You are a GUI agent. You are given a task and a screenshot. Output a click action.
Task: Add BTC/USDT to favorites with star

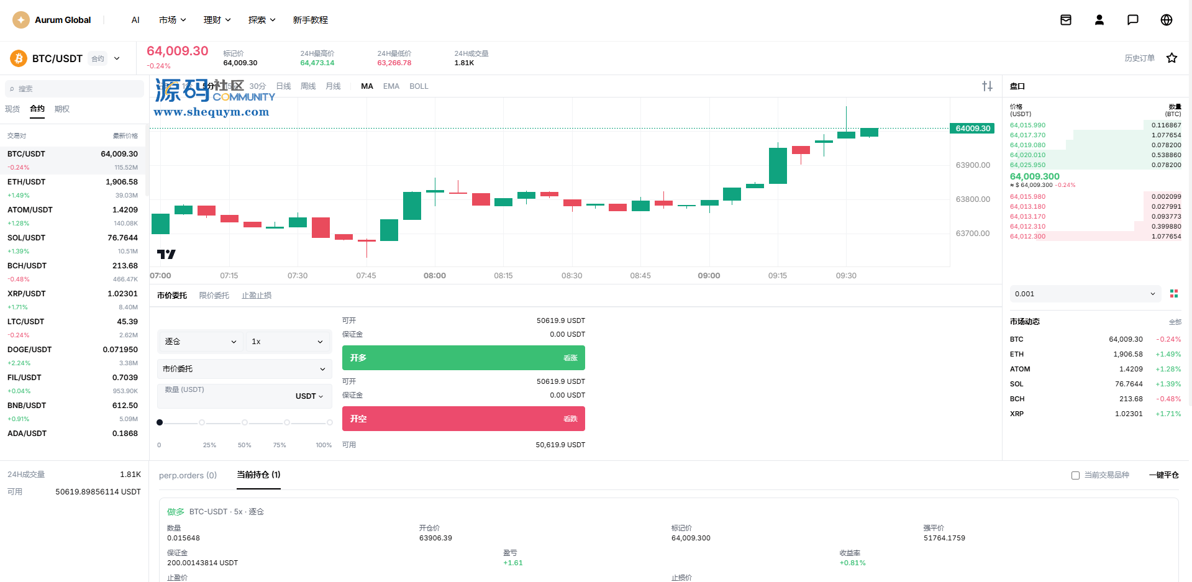[x=1172, y=58]
